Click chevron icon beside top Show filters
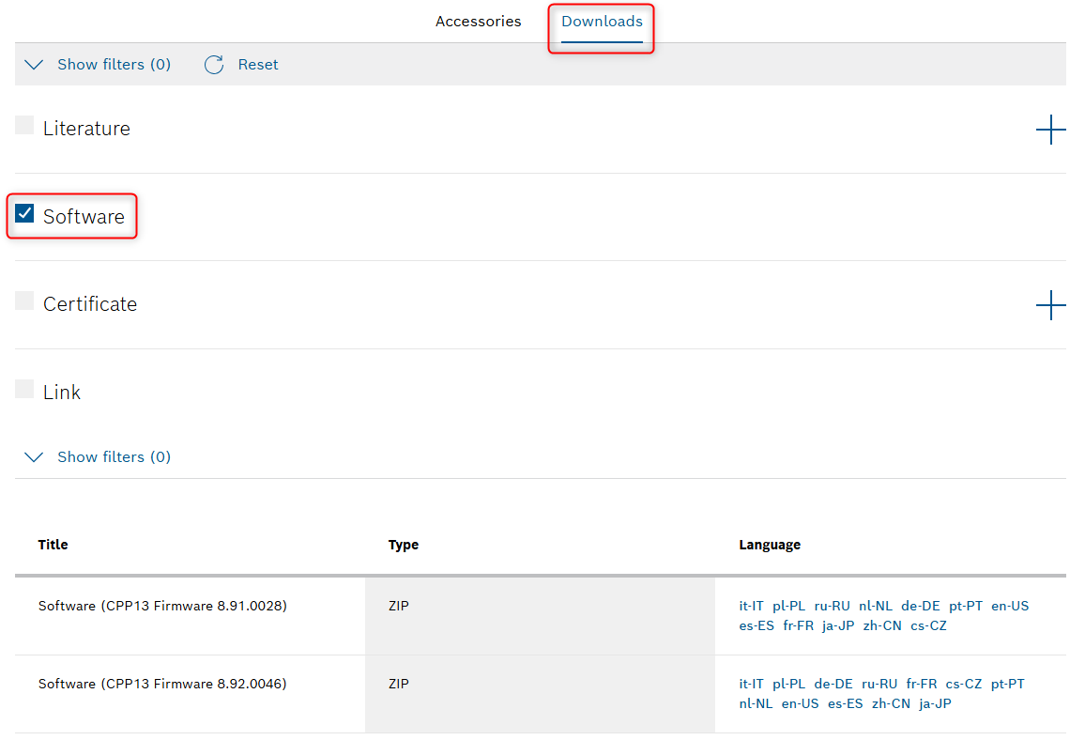The width and height of the screenshot is (1085, 740). 34,65
